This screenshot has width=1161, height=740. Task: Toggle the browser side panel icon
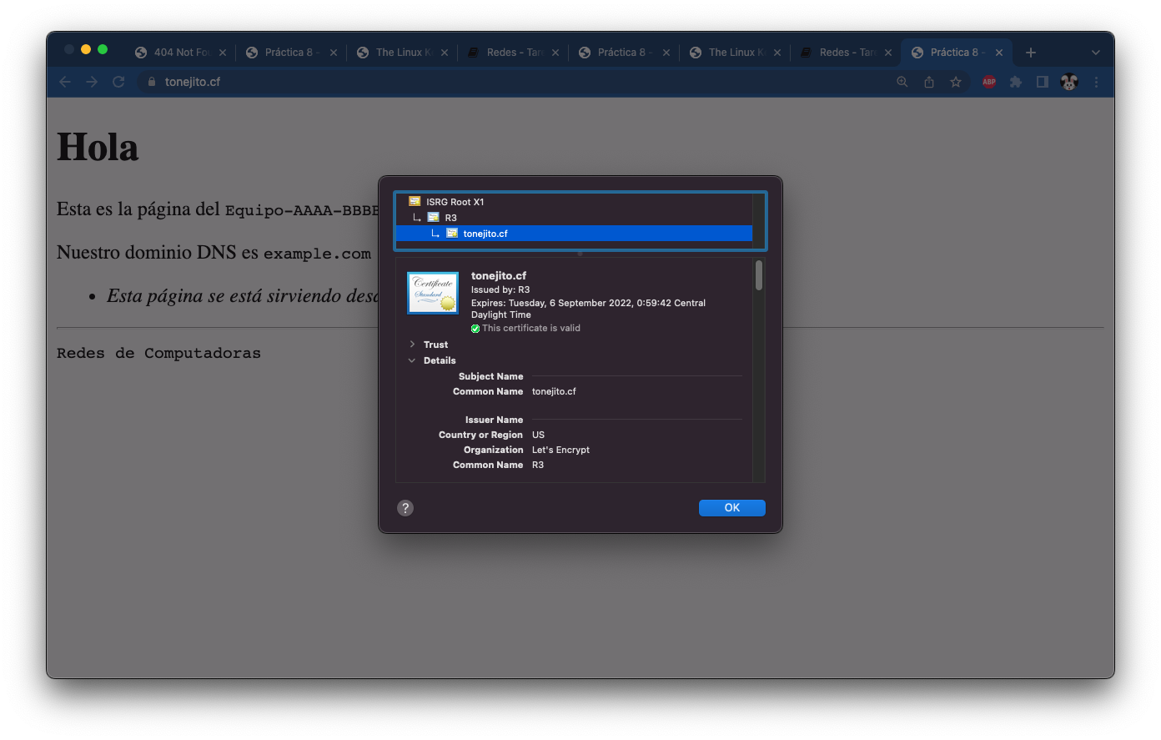[1042, 82]
